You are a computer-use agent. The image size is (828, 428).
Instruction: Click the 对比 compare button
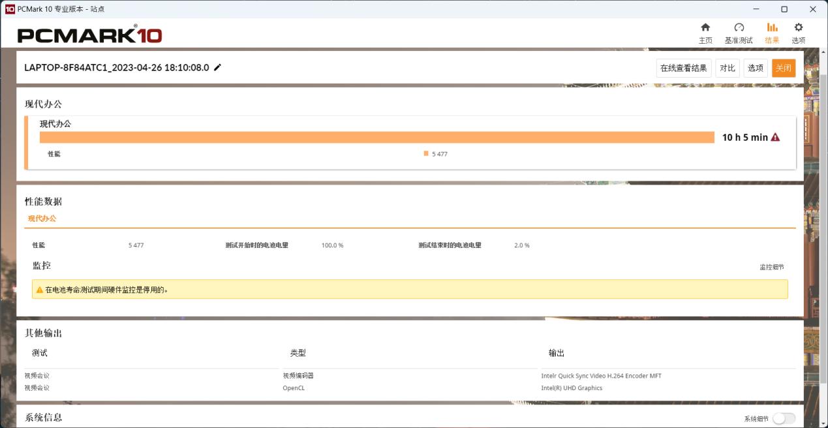click(x=728, y=68)
